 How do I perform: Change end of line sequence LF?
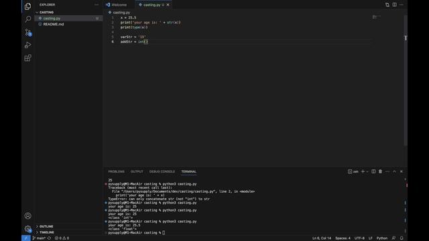point(371,238)
